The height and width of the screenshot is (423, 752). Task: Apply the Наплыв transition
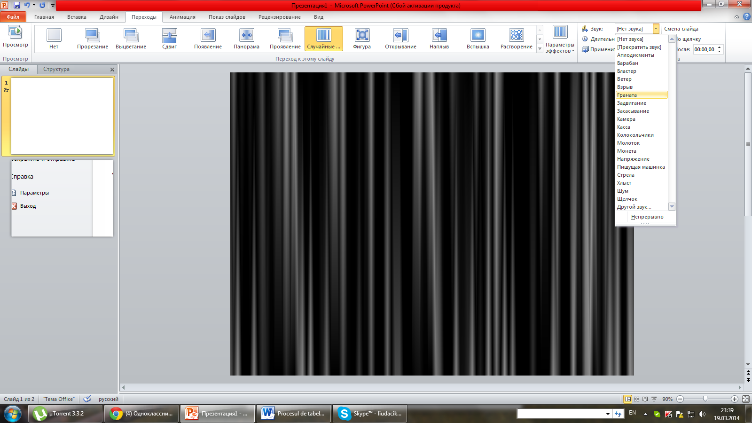click(439, 38)
